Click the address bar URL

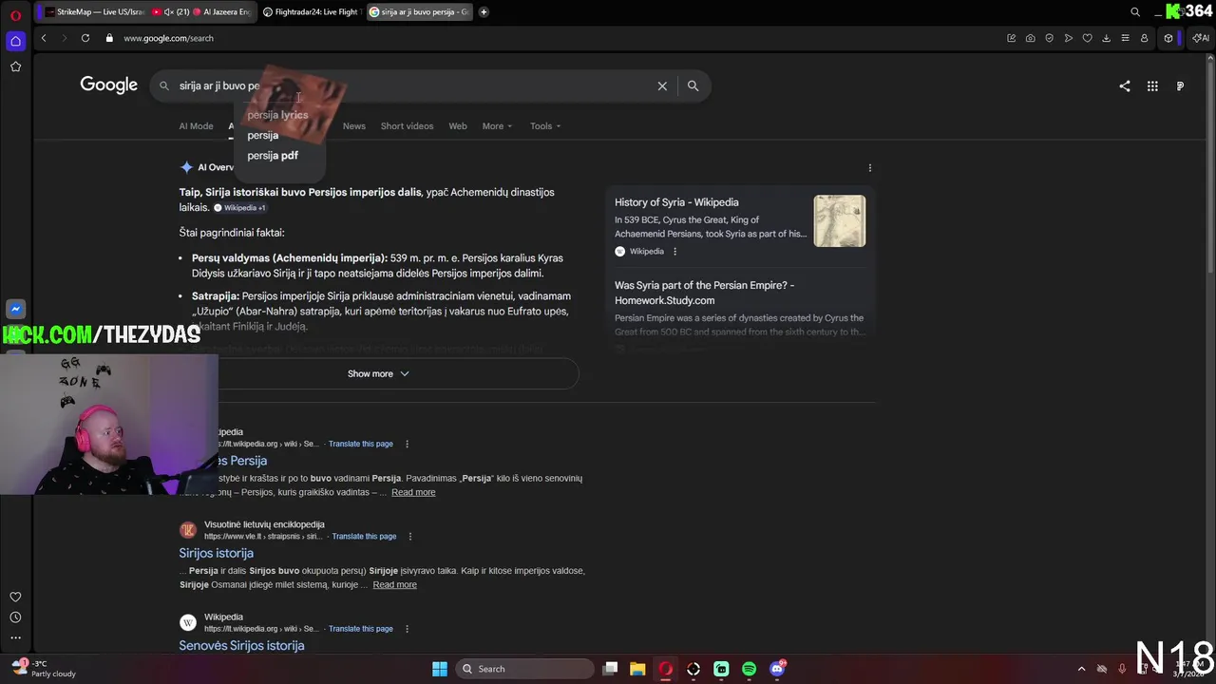(168, 38)
